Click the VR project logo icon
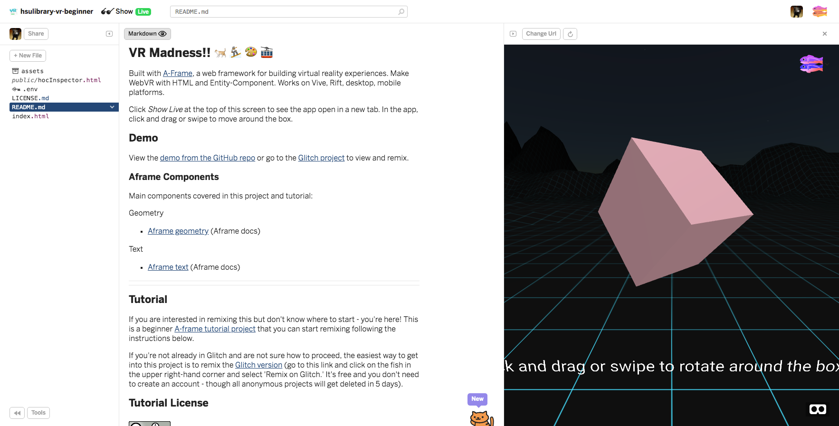The width and height of the screenshot is (839, 426). [x=13, y=11]
